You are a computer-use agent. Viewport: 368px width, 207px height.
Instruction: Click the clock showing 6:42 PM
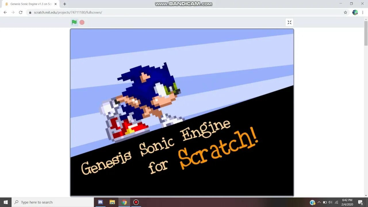(x=347, y=202)
